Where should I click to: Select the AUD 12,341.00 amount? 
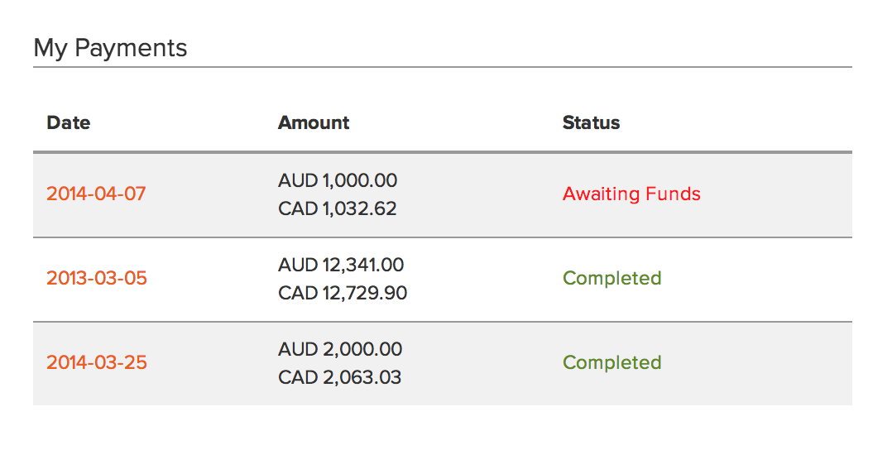pyautogui.click(x=341, y=265)
